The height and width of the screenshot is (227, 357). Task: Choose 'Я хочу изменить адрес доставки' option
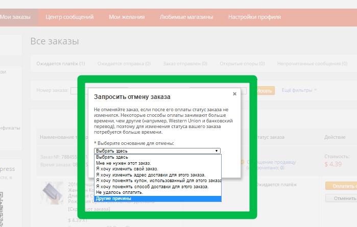click(x=157, y=175)
